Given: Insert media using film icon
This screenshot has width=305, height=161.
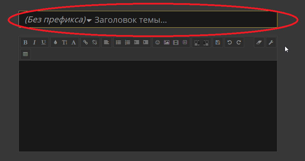Looking at the screenshot, I should (x=176, y=42).
